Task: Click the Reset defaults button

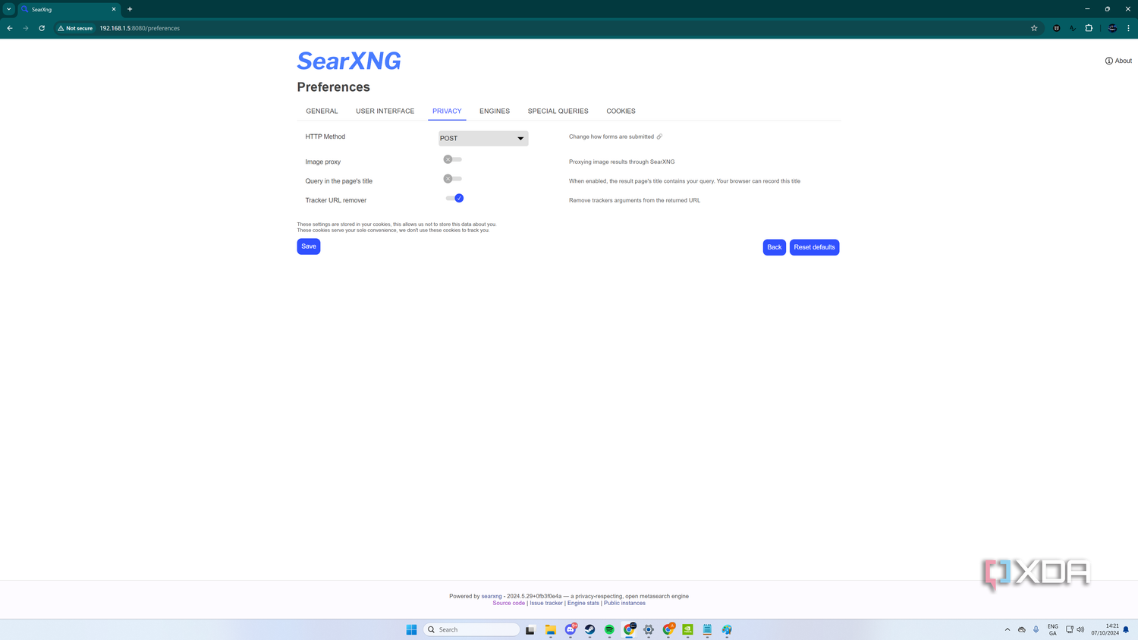Action: pos(814,247)
